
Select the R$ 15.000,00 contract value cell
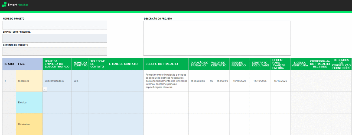click(x=219, y=81)
